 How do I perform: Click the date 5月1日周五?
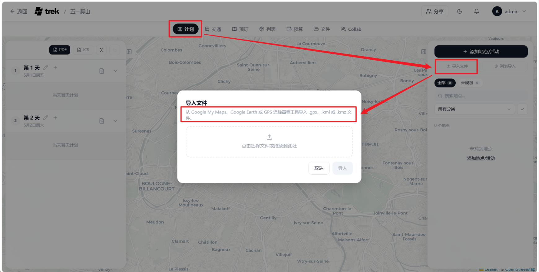coord(34,75)
